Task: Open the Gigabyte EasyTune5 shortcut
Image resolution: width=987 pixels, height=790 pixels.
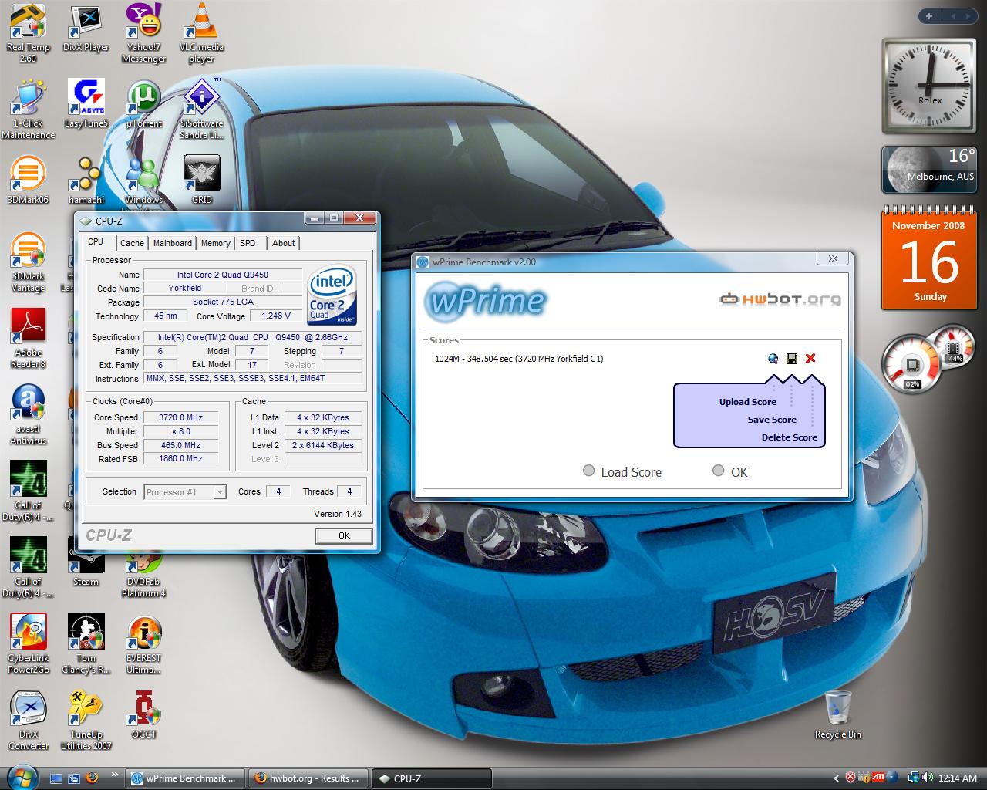Action: (x=86, y=104)
